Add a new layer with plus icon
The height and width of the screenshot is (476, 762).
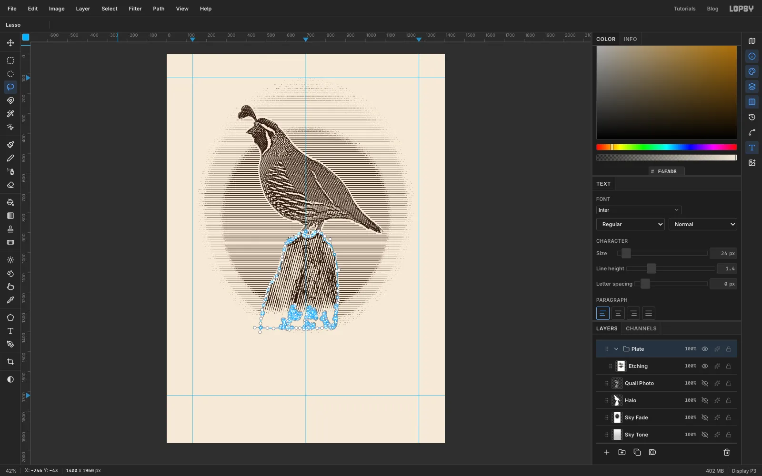point(607,452)
